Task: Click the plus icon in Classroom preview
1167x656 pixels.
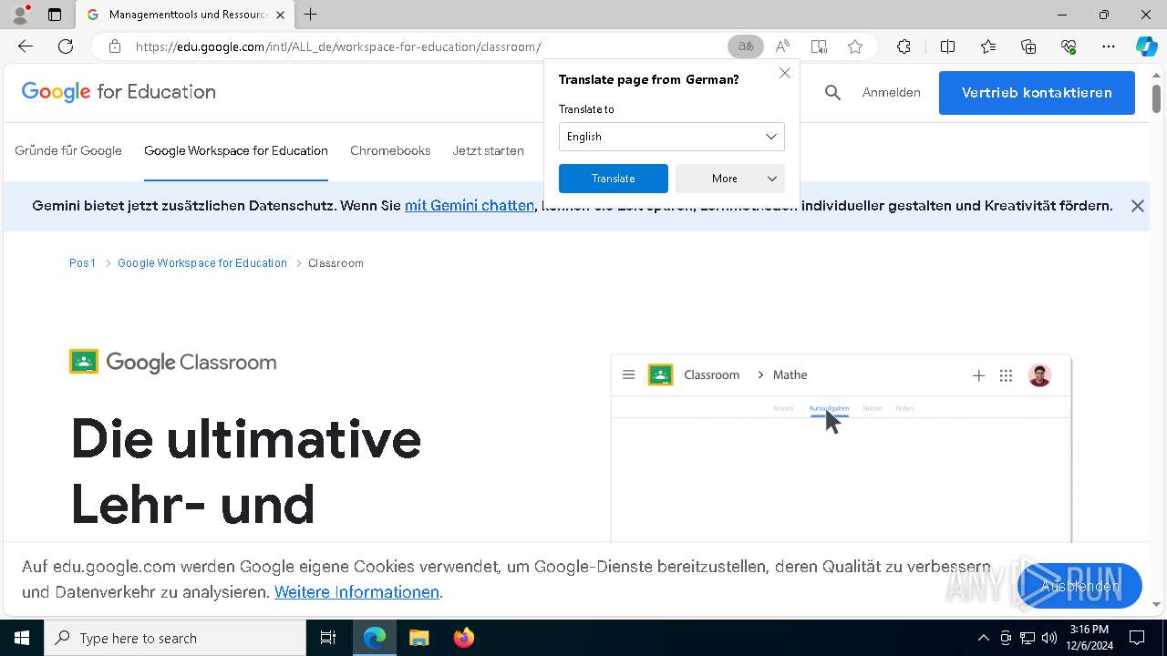Action: [x=978, y=375]
